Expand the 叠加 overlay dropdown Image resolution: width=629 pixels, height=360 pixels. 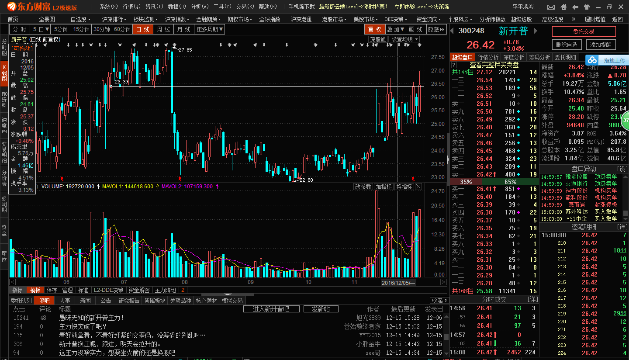point(395,29)
